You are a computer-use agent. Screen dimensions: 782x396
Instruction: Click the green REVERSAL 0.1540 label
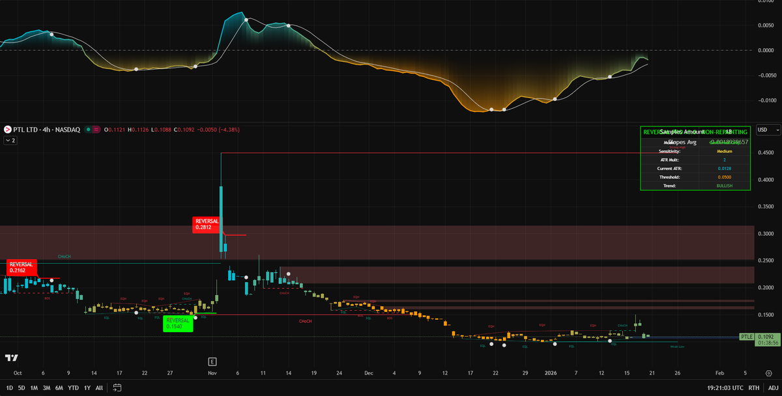[x=178, y=324]
